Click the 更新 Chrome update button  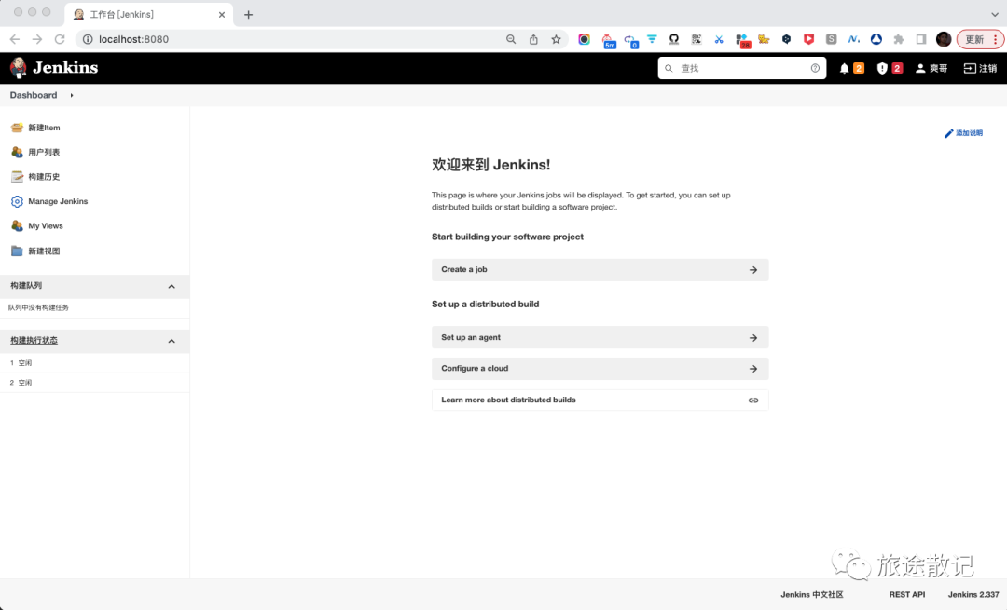974,39
